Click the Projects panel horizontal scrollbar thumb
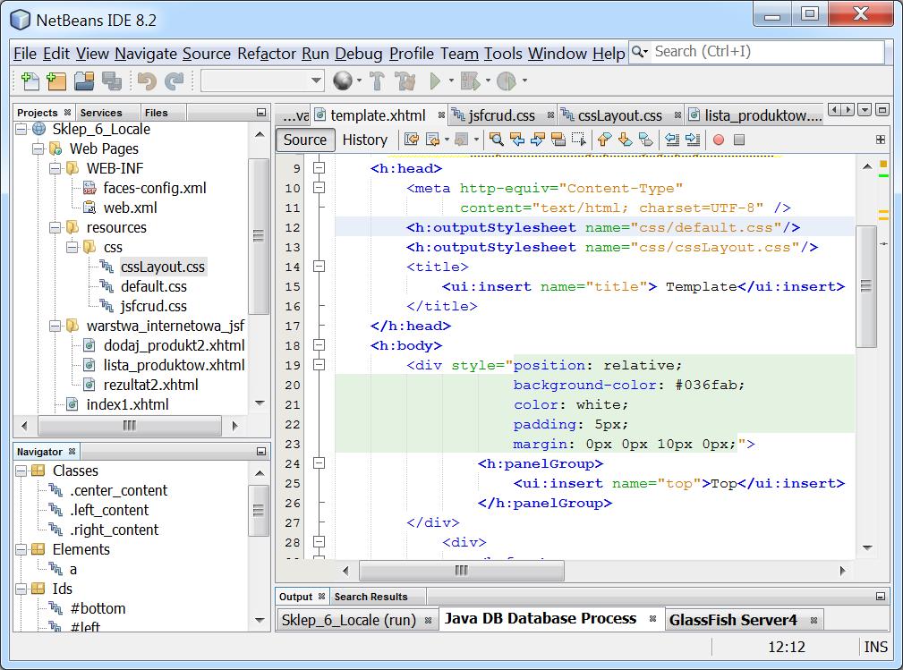The image size is (903, 670). point(130,426)
